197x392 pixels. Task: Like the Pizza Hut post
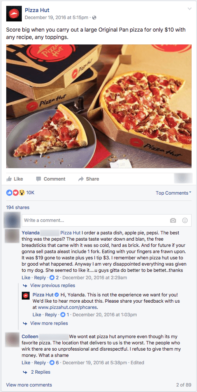pos(14,179)
